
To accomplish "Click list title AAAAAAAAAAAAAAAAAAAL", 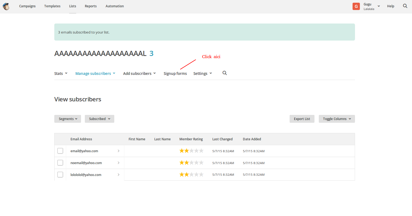I will (101, 54).
